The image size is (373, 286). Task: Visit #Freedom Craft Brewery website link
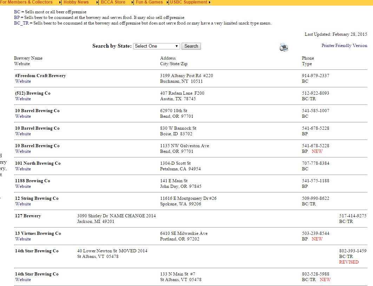click(23, 81)
